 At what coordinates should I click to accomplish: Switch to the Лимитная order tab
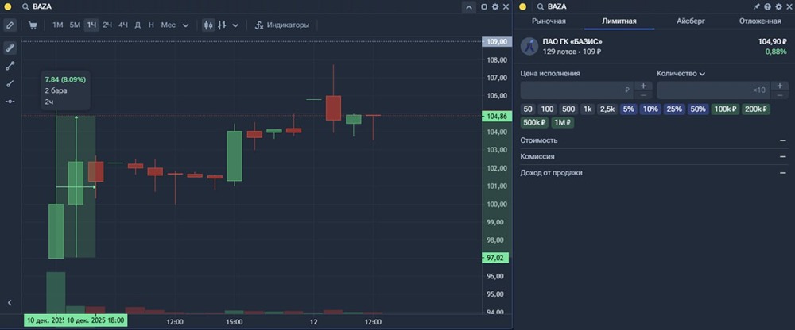pos(619,21)
